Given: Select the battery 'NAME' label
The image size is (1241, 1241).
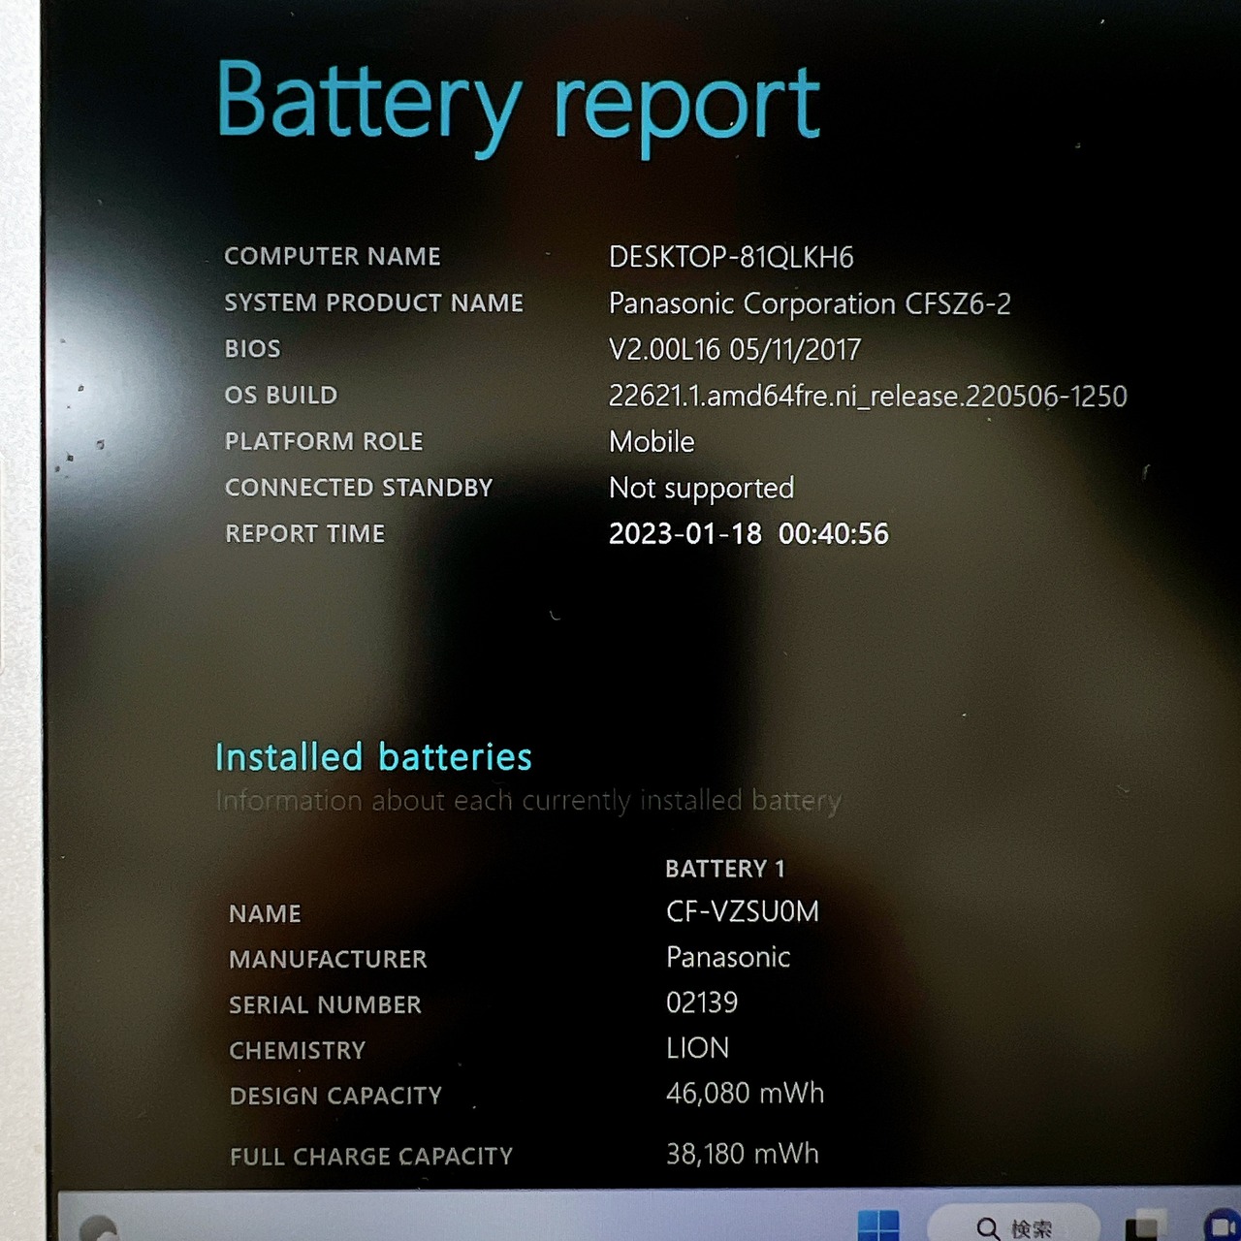Looking at the screenshot, I should [x=266, y=913].
